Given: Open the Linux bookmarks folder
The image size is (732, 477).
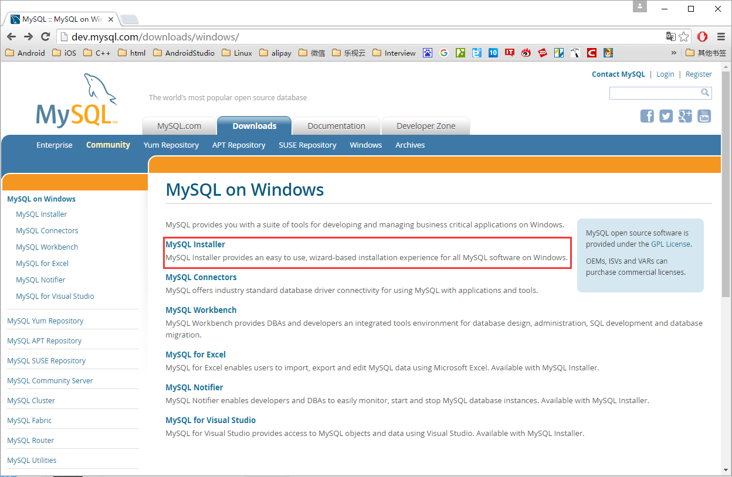Looking at the screenshot, I should click(237, 53).
